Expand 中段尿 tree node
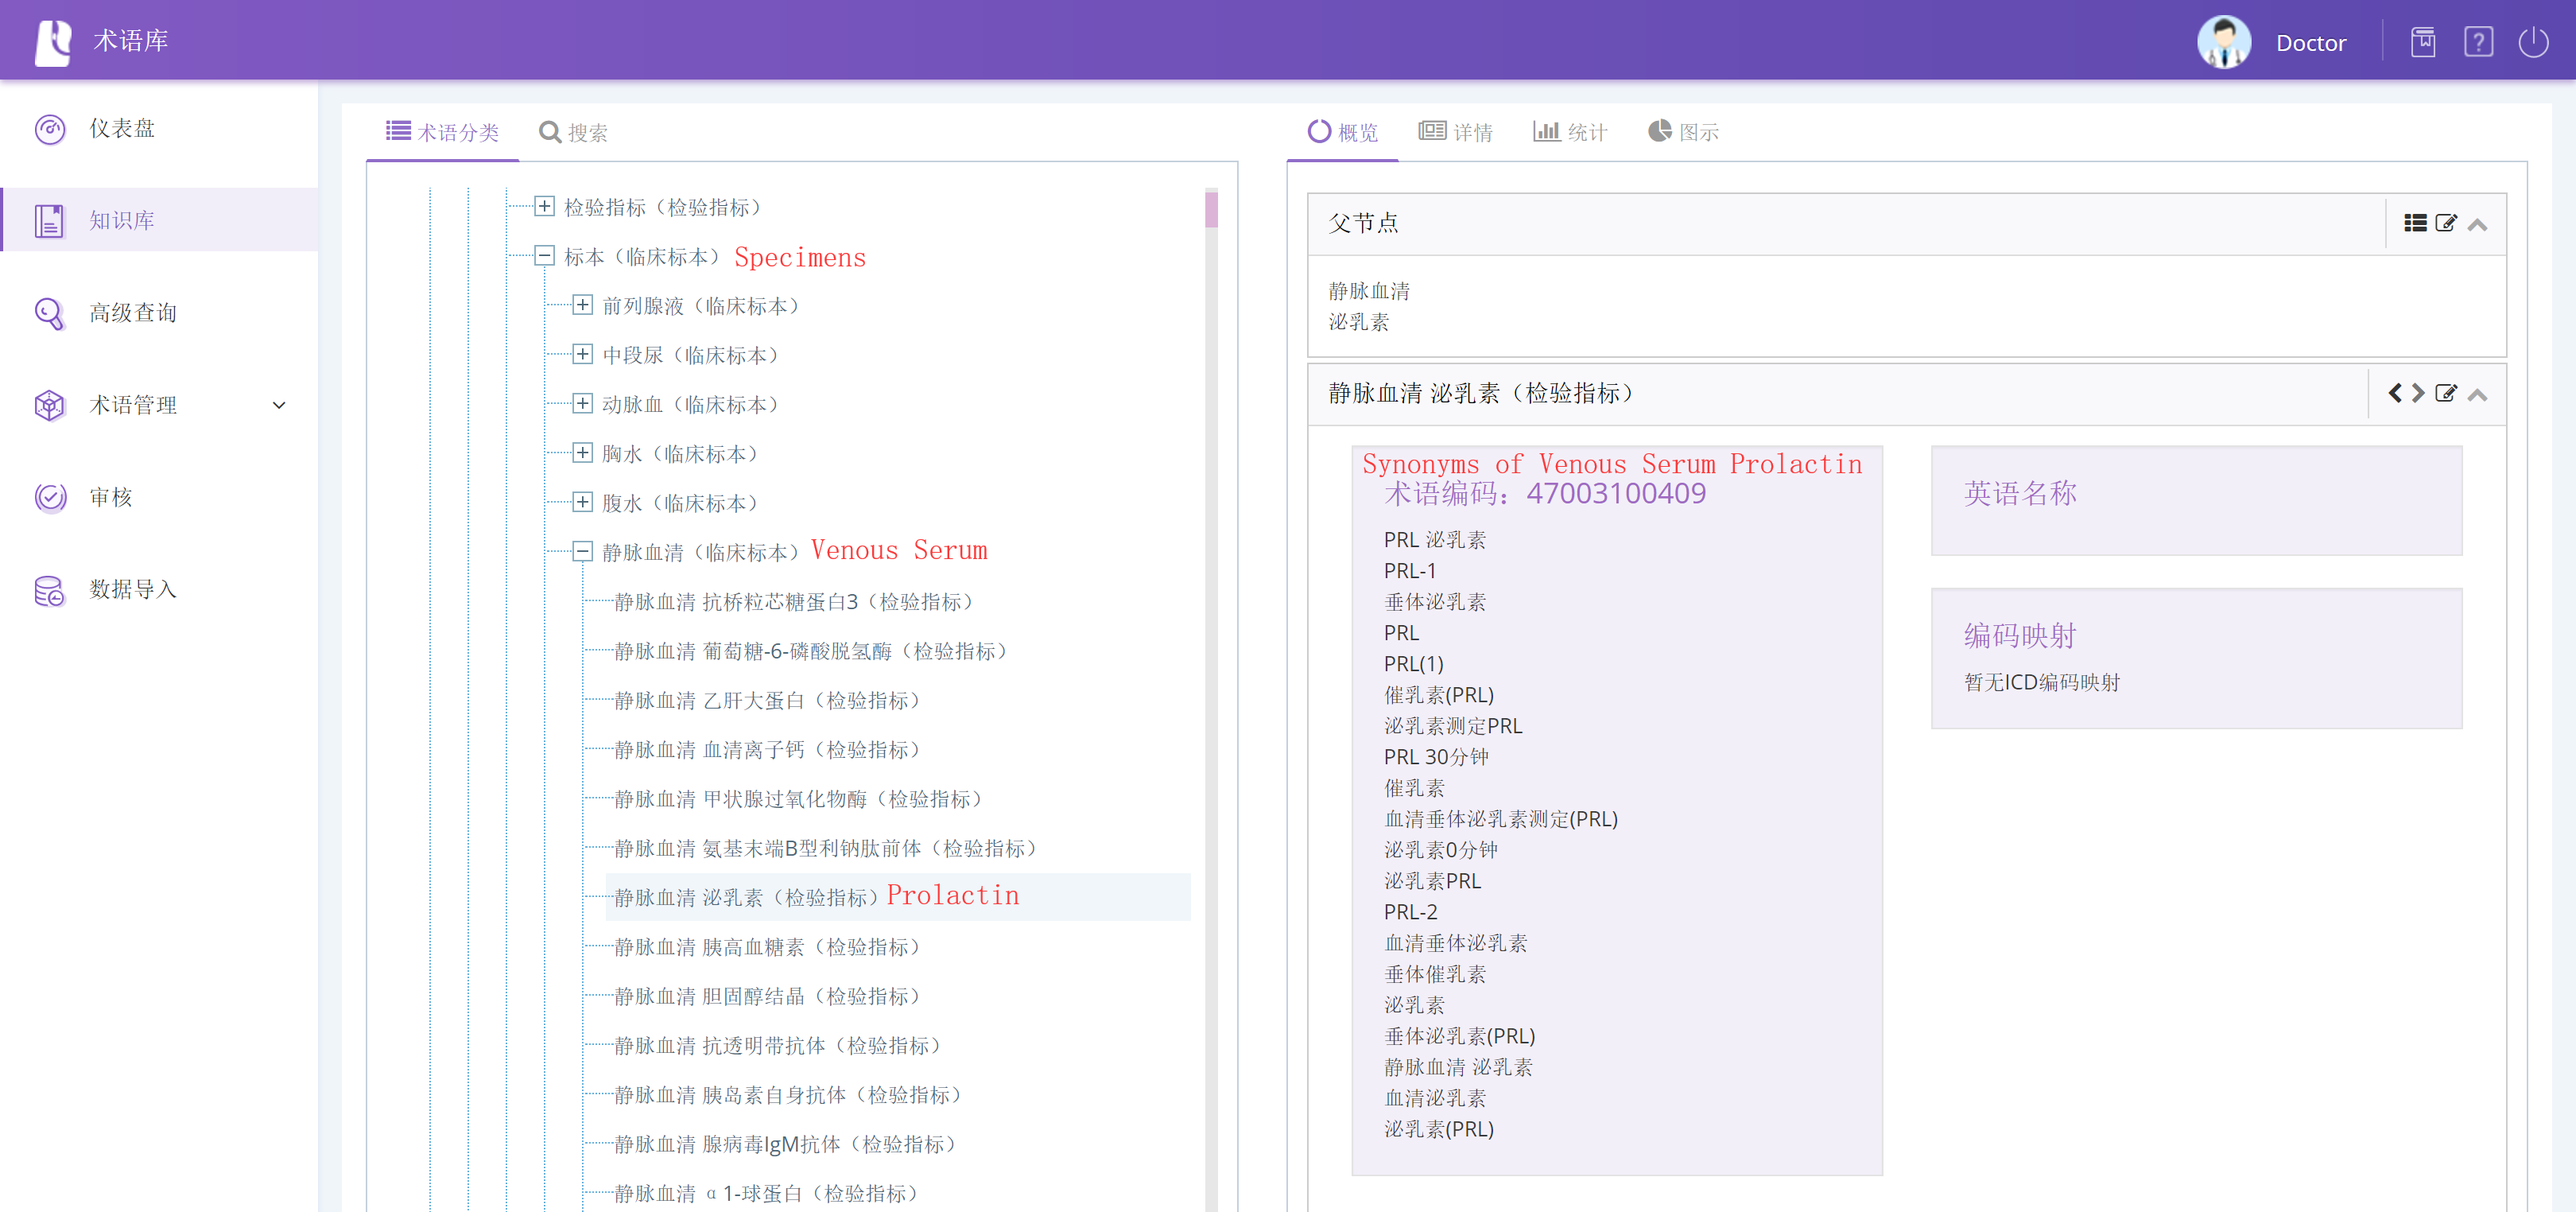The image size is (2576, 1212). (582, 354)
